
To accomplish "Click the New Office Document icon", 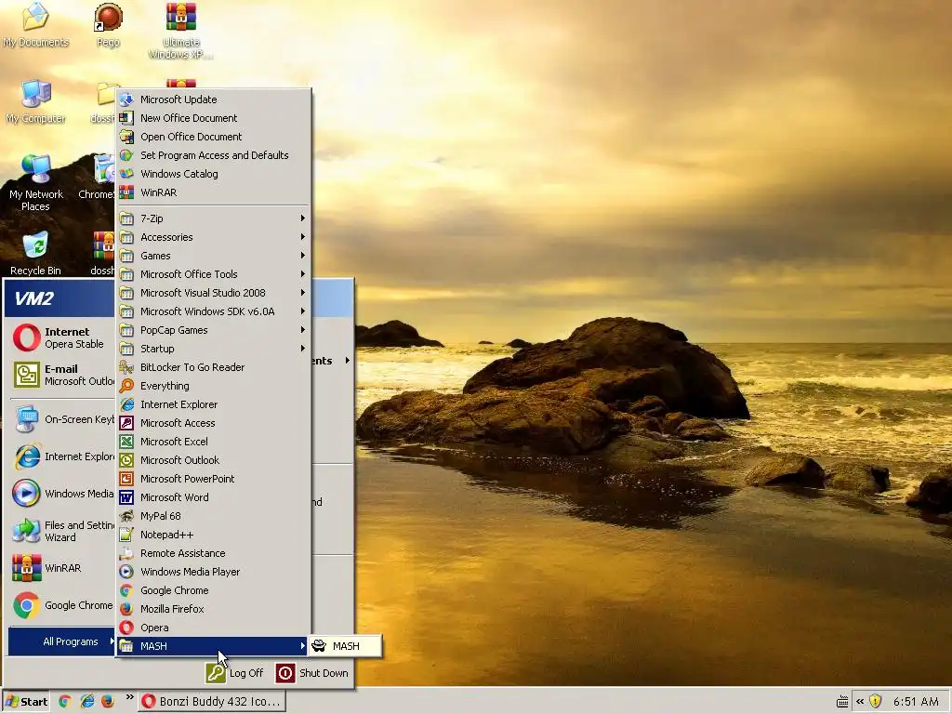I will coord(126,118).
